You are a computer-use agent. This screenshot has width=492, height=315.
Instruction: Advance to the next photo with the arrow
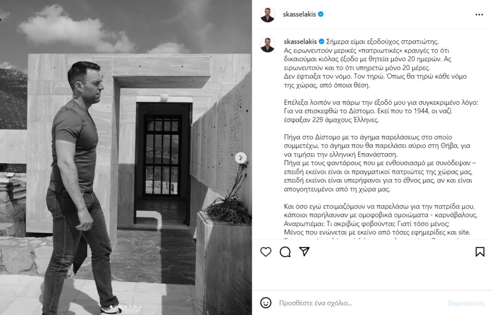pos(241,158)
